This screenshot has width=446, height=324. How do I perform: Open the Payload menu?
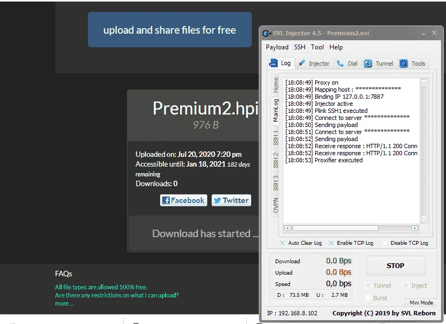click(x=277, y=47)
